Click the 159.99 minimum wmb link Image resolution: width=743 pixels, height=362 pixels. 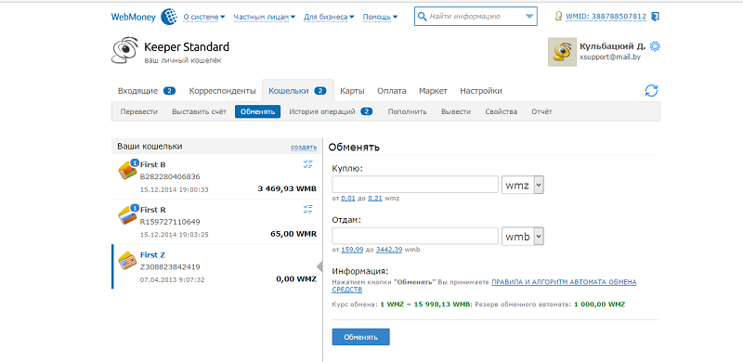pos(352,250)
